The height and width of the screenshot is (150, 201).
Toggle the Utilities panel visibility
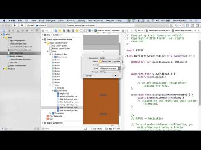pos(197,25)
